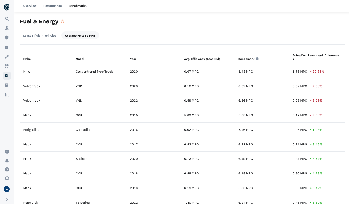
Task: Open the user avatar A menu
Action: pos(7,189)
